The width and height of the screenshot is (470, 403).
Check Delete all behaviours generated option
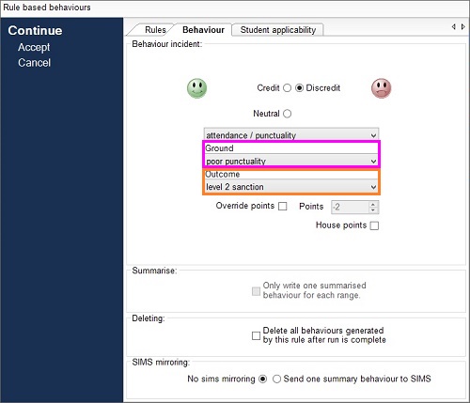point(256,335)
